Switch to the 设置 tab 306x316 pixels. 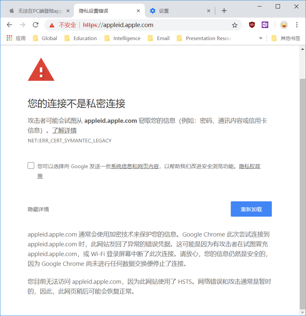coord(179,11)
